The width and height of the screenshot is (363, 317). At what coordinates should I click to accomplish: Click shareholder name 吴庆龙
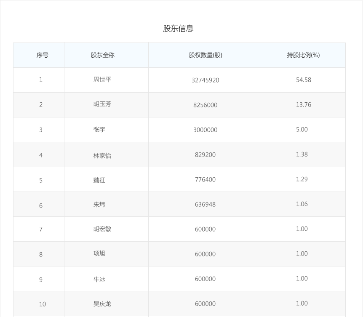click(x=102, y=304)
